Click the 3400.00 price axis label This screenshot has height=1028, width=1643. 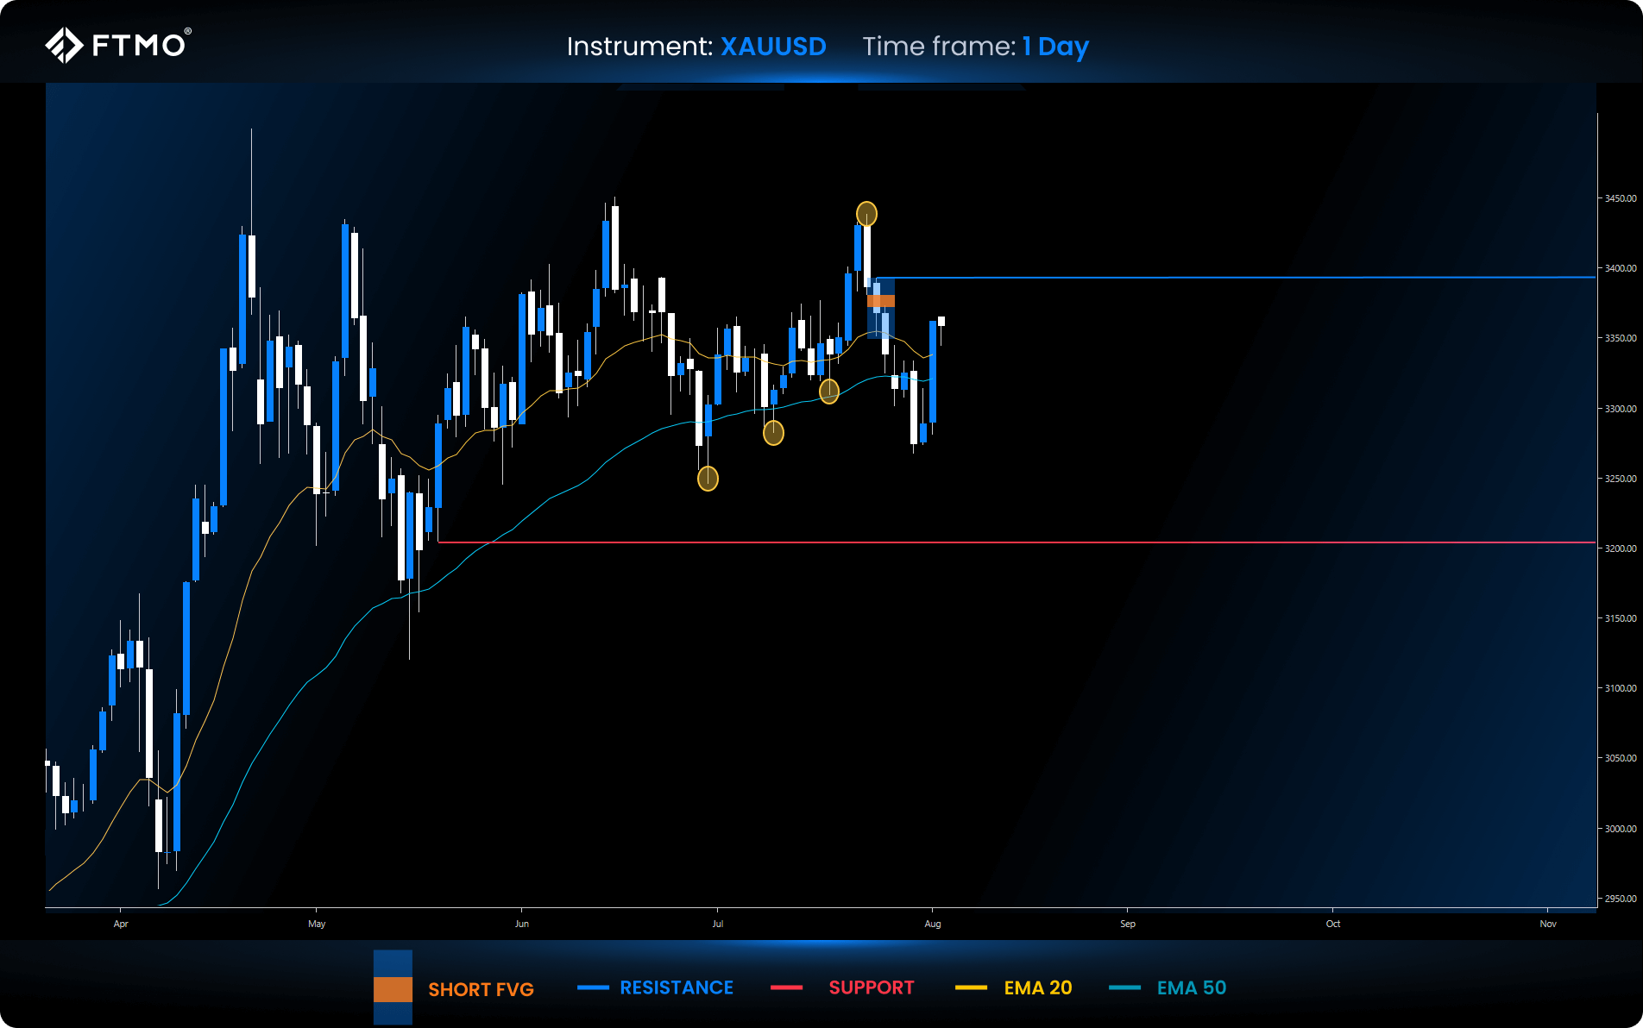tap(1620, 268)
